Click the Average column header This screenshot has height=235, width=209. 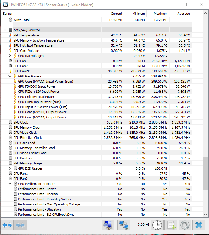pyautogui.click(x=180, y=14)
